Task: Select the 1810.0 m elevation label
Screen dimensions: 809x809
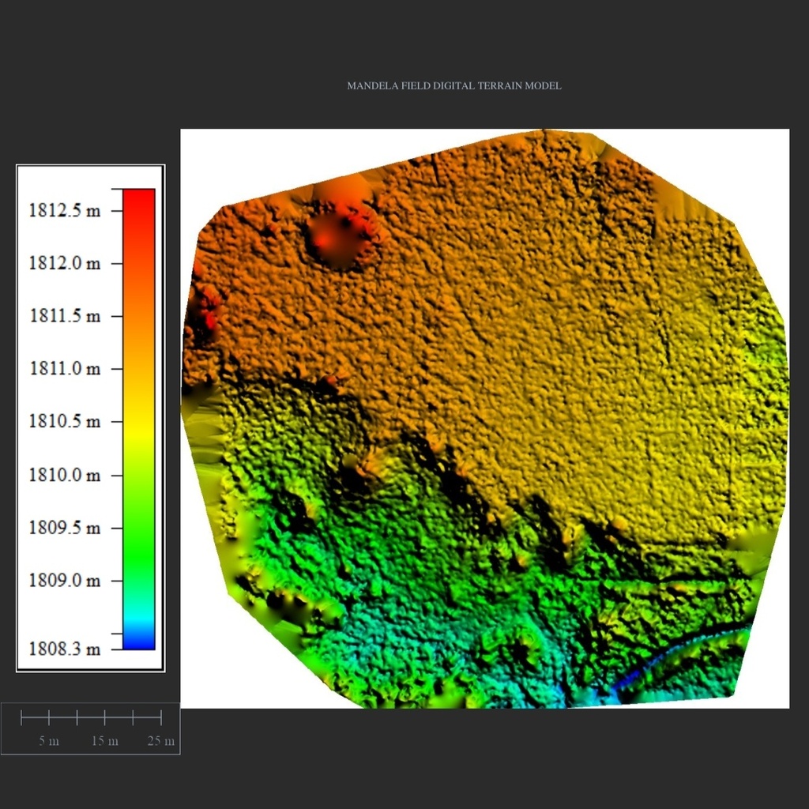Action: tap(65, 475)
